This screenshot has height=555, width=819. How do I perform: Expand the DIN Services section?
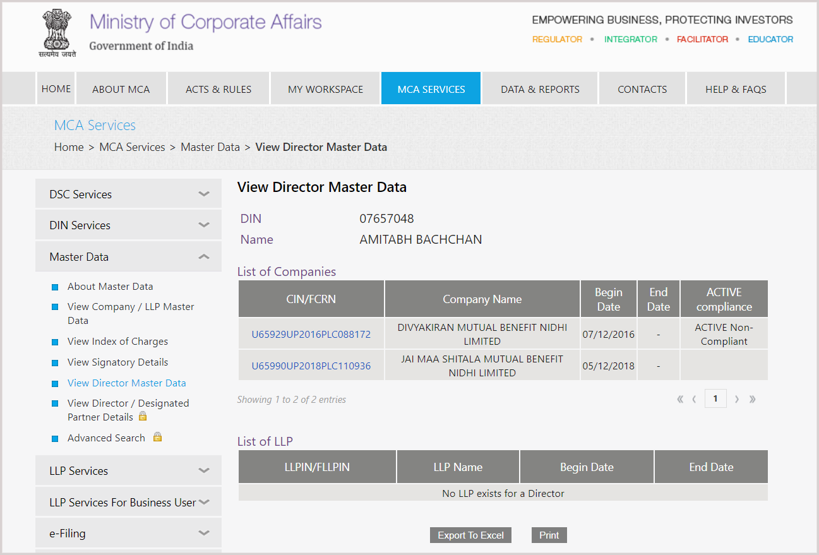[128, 225]
